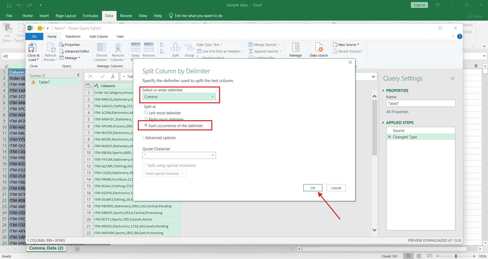Open the Add Column tab
This screenshot has height=259, width=488.
tap(98, 37)
